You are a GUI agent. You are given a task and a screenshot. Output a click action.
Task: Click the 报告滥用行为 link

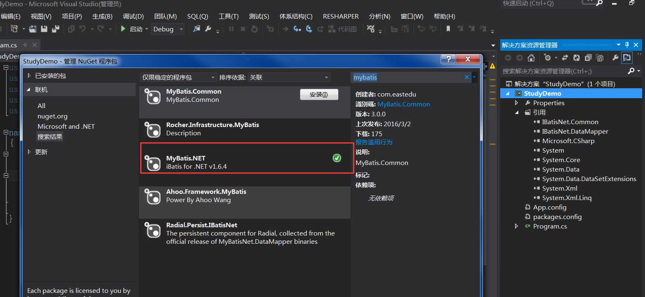pyautogui.click(x=374, y=142)
